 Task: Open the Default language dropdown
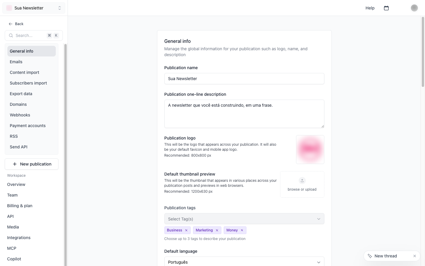[x=244, y=262]
